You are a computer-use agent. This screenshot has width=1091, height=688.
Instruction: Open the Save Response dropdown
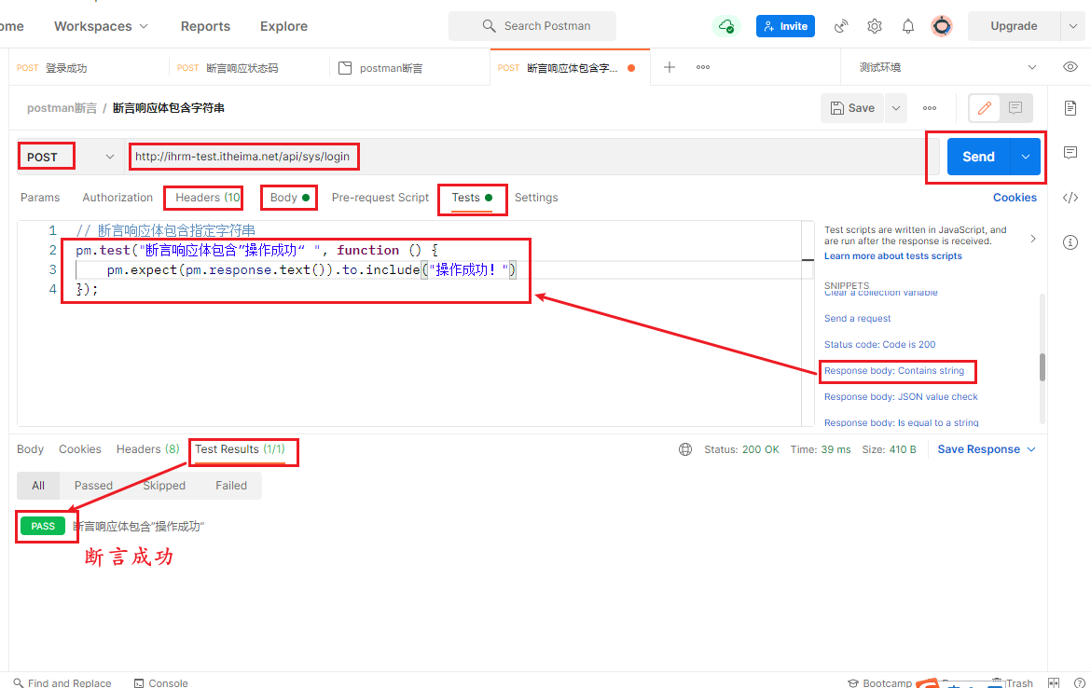tap(987, 449)
